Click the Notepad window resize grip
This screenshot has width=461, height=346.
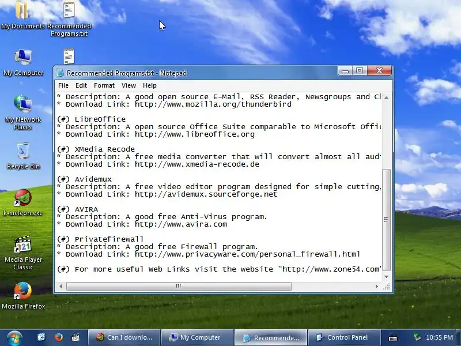[387, 287]
